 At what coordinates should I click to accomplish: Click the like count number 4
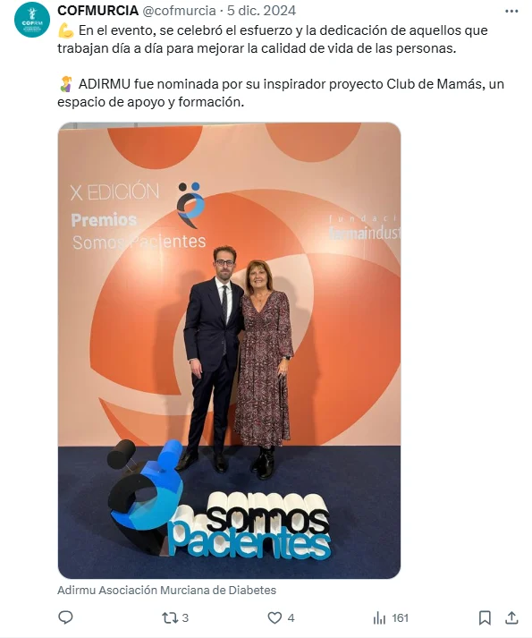(x=291, y=618)
